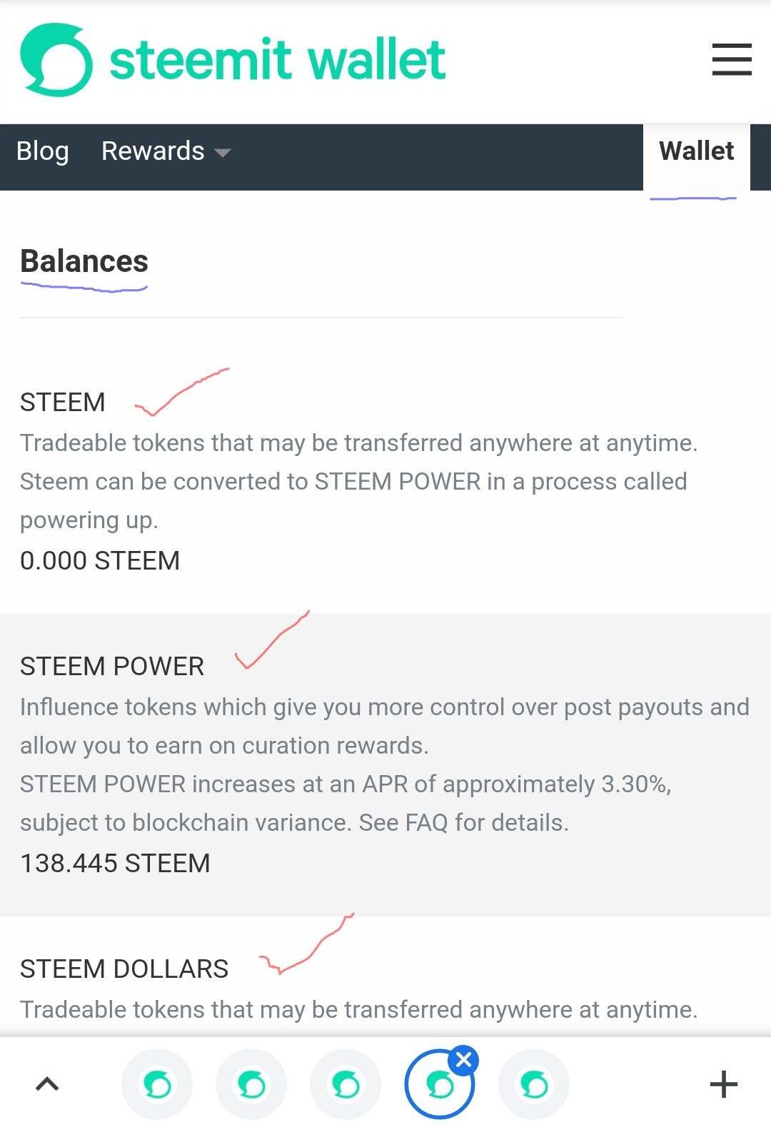Open the hamburger menu

(732, 59)
